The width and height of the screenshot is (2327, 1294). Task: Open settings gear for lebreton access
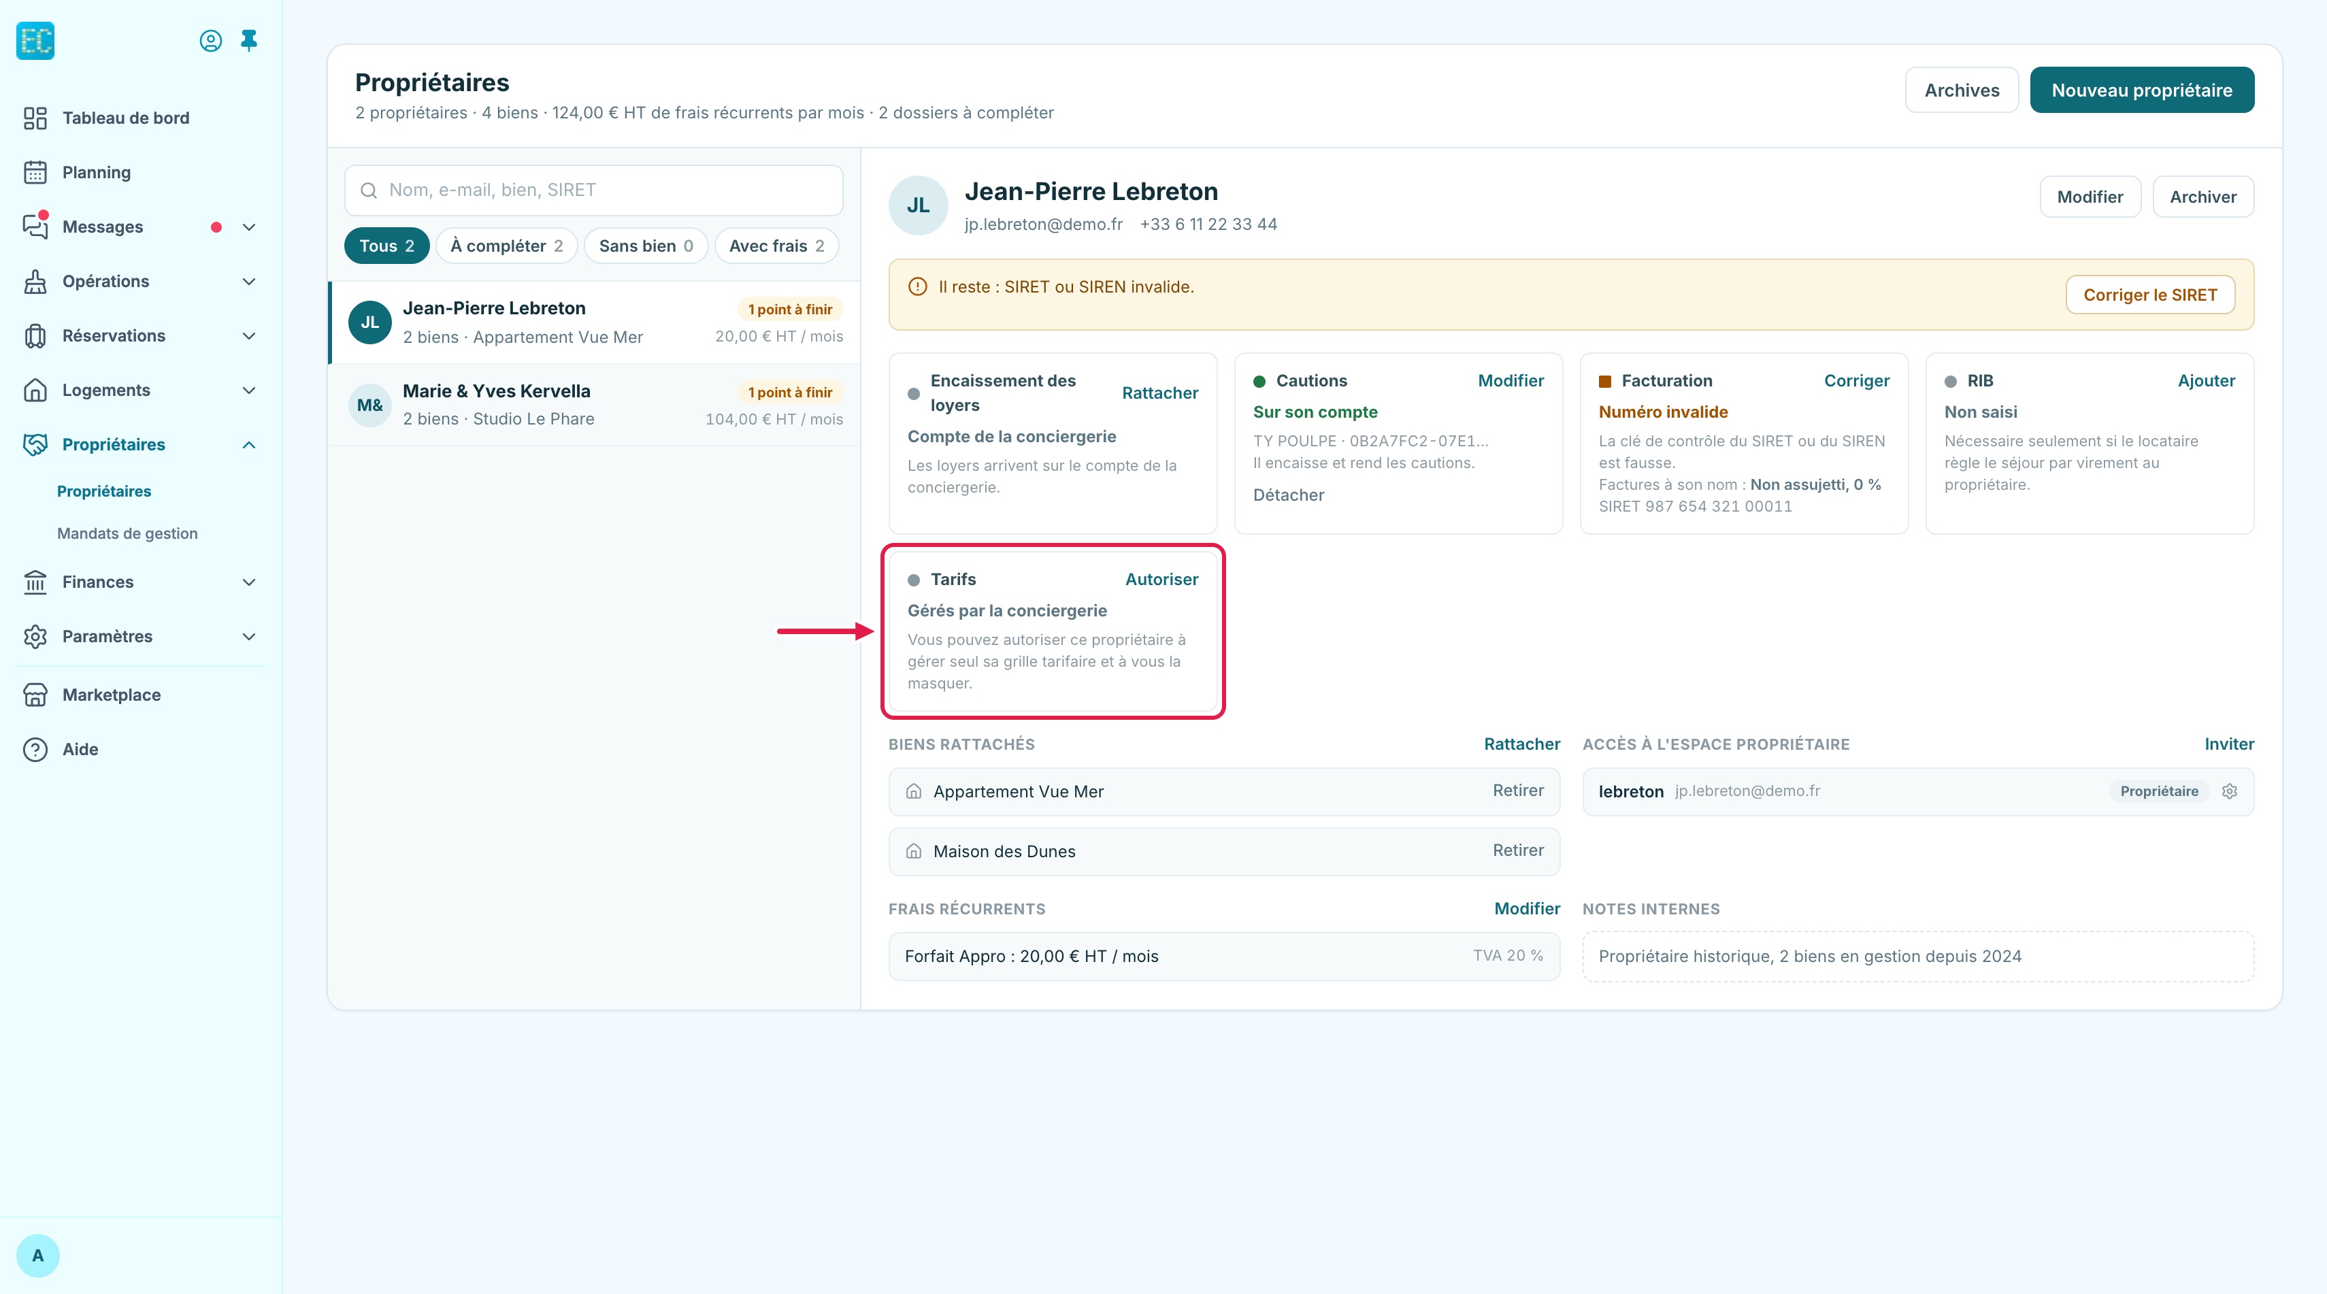coord(2230,791)
